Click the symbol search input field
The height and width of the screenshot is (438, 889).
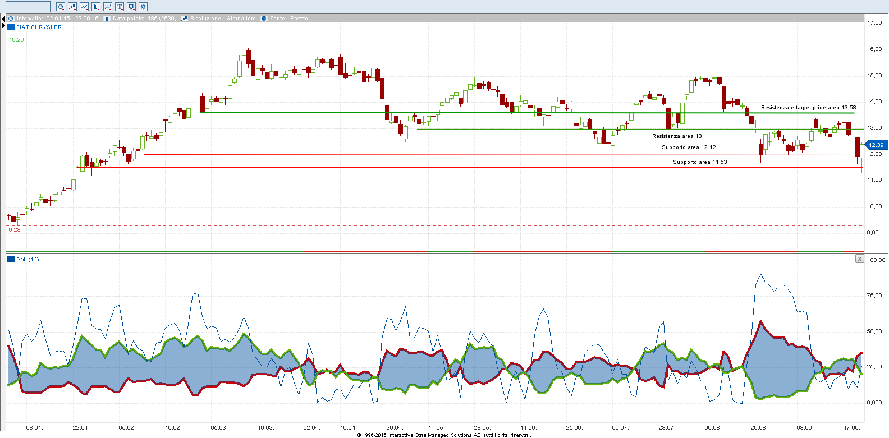point(28,7)
